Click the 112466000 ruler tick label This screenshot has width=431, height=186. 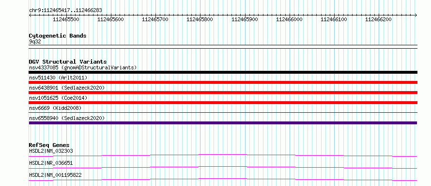[289, 19]
